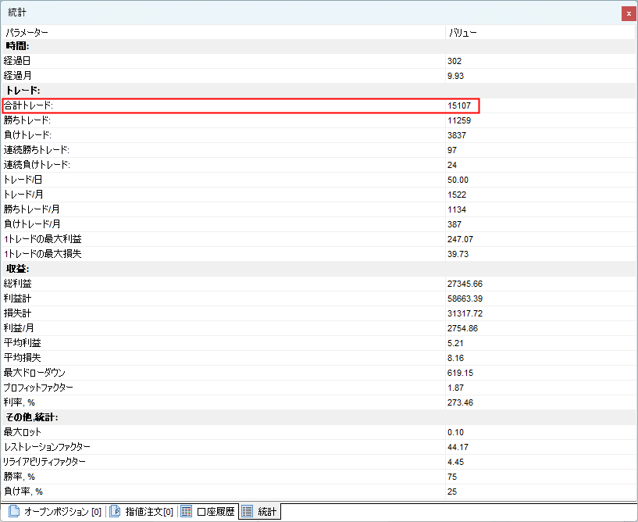Screen dimensions: 638x522
Task: Click the 口座履歴 table icon
Action: tap(186, 511)
